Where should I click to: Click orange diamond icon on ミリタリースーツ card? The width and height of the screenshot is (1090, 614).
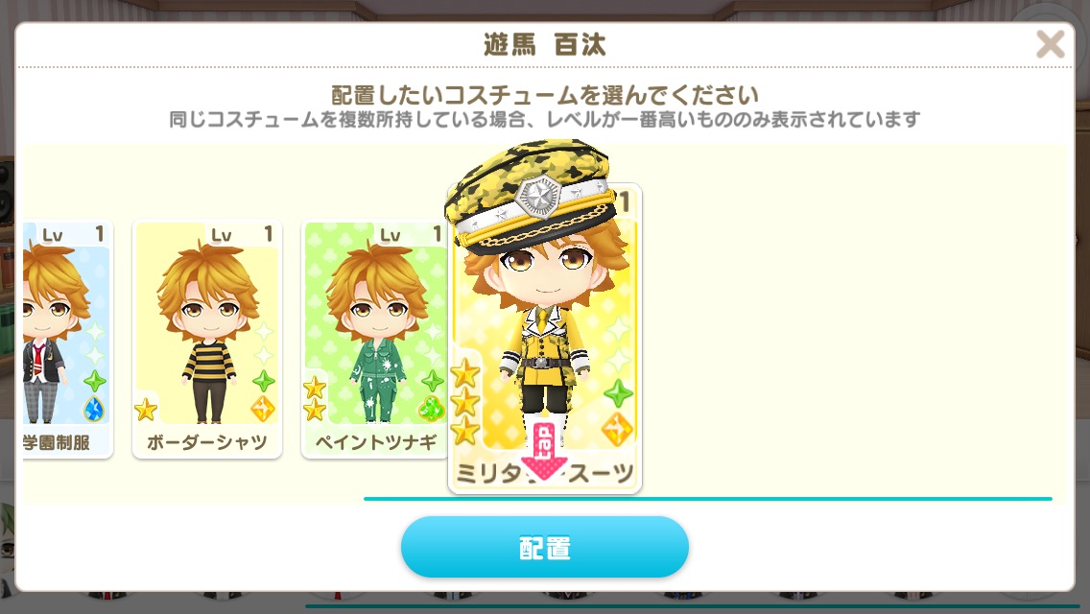tap(617, 429)
